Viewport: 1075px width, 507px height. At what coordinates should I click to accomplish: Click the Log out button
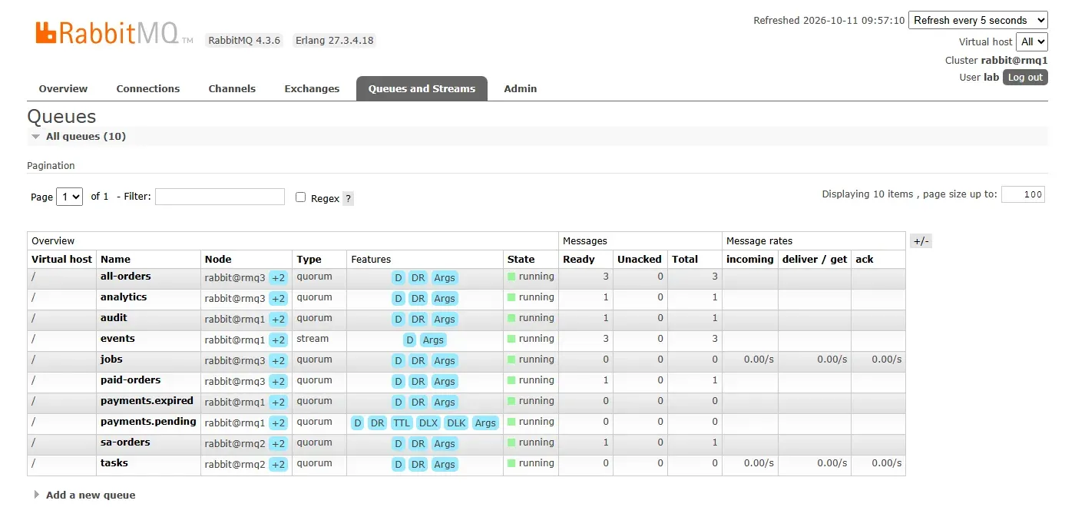pos(1025,77)
